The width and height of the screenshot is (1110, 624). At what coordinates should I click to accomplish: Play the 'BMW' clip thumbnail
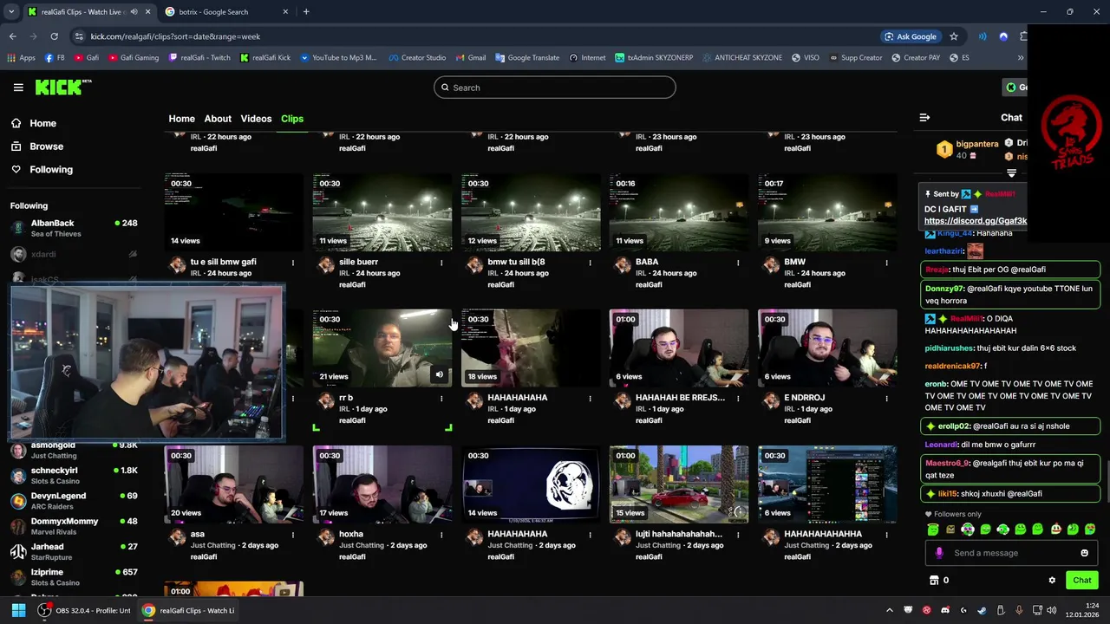(x=827, y=212)
